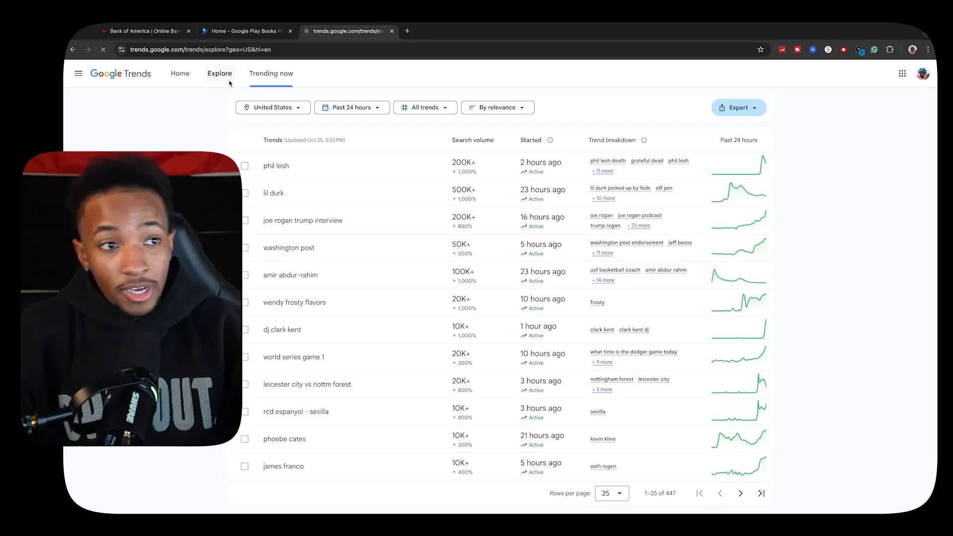
Task: Expand '+ 23 more' for joe rogan
Action: point(638,226)
